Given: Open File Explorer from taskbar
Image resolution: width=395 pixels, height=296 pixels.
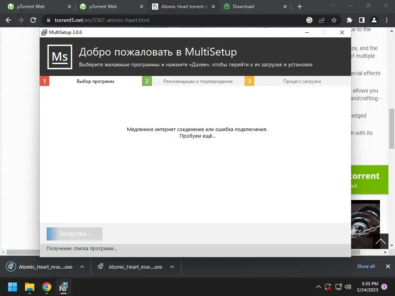Looking at the screenshot, I should pyautogui.click(x=29, y=287).
